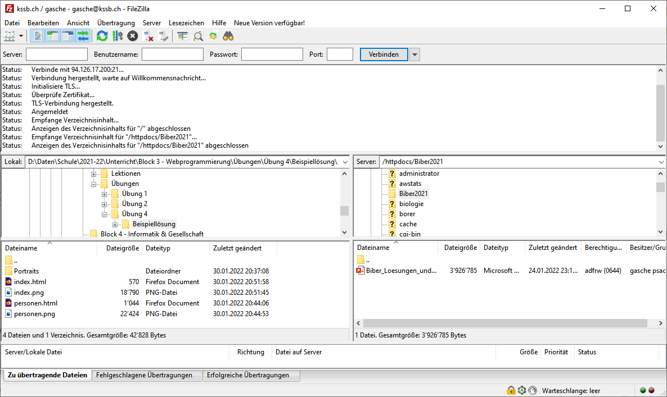
Task: Open the Hilfe menu
Action: pos(219,23)
